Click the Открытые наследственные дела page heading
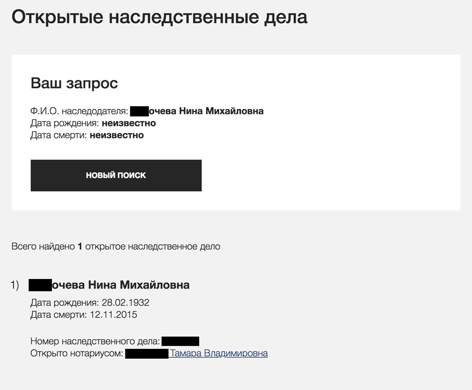The height and width of the screenshot is (390, 472). [159, 17]
